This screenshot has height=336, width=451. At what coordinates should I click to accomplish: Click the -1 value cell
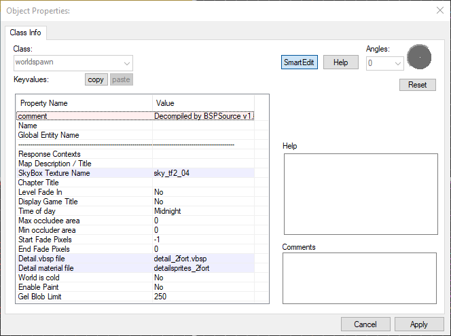[x=203, y=240]
